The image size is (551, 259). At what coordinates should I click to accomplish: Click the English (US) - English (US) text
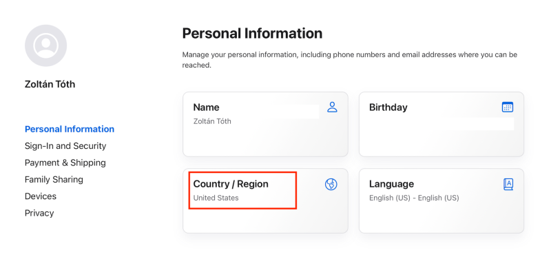414,198
